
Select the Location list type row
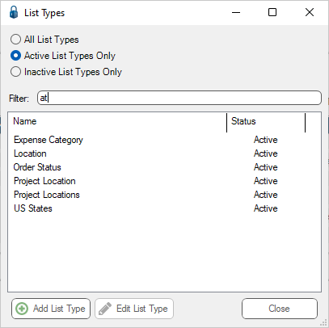(164, 153)
